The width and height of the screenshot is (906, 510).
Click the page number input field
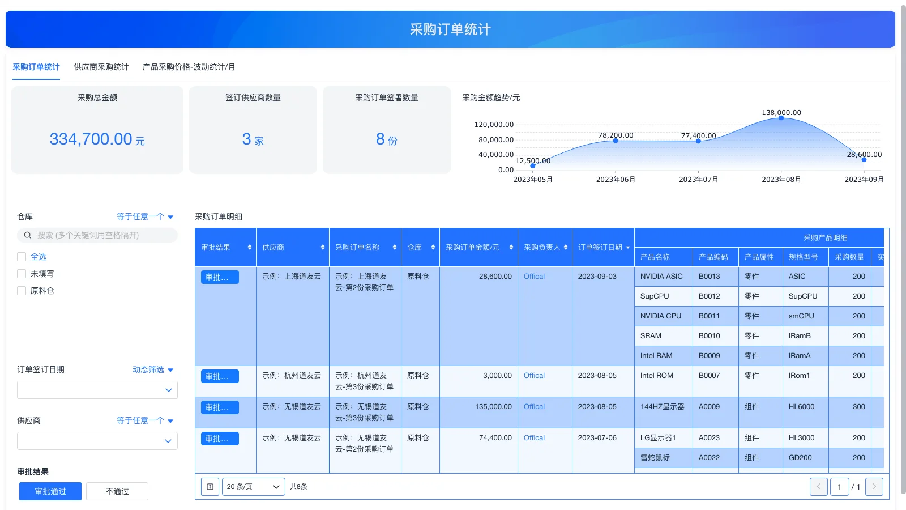(x=840, y=486)
